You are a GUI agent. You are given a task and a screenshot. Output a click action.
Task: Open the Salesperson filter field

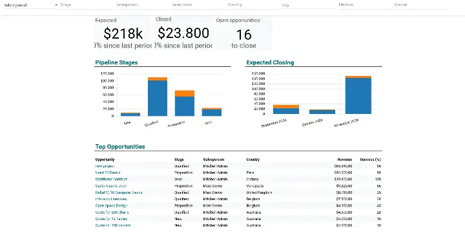pyautogui.click(x=141, y=5)
